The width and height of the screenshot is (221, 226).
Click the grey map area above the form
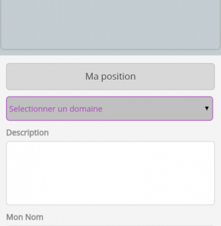110,24
